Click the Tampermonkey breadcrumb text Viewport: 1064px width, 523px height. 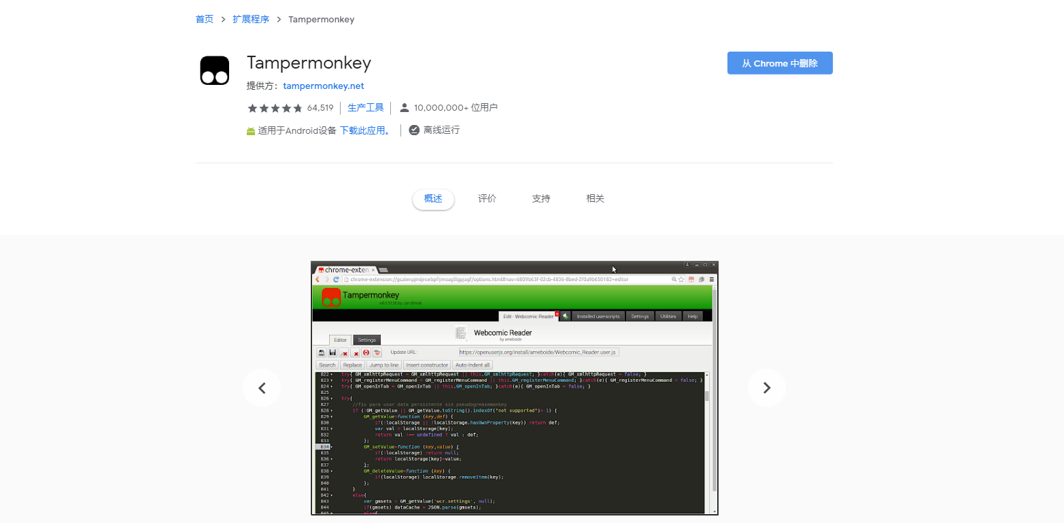click(322, 19)
